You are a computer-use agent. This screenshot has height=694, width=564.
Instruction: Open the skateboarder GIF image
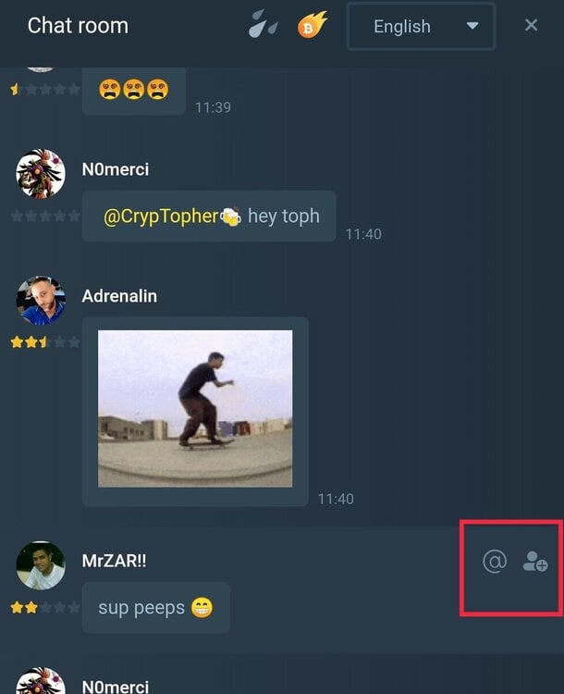[195, 408]
